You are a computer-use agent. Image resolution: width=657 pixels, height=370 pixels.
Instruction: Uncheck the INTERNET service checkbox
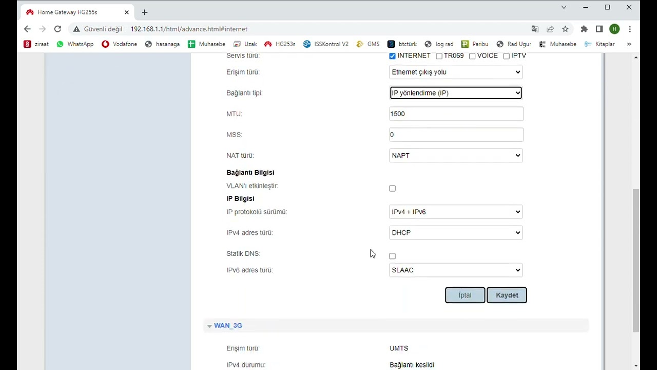click(392, 56)
